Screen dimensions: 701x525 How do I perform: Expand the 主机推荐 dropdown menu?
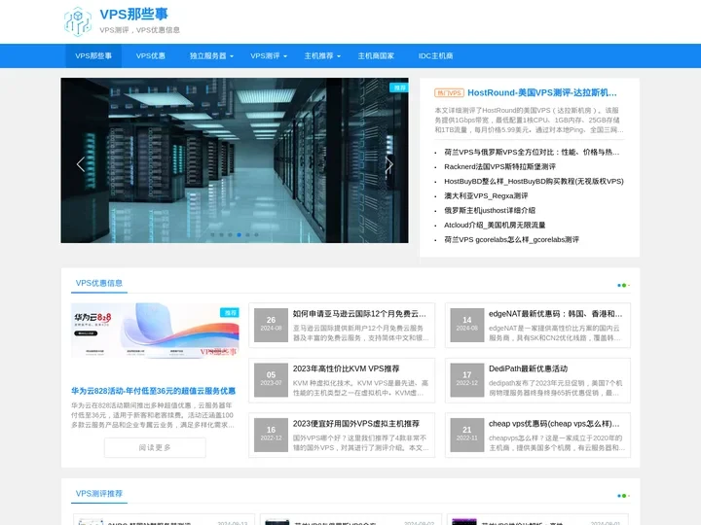pos(322,56)
